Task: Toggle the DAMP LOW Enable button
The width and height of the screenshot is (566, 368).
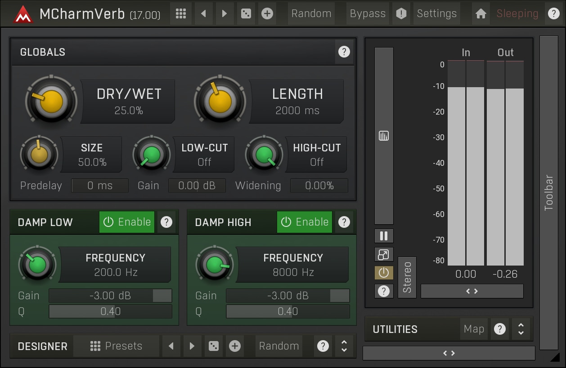Action: [x=127, y=222]
